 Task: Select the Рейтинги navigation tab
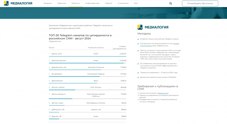(75, 3)
